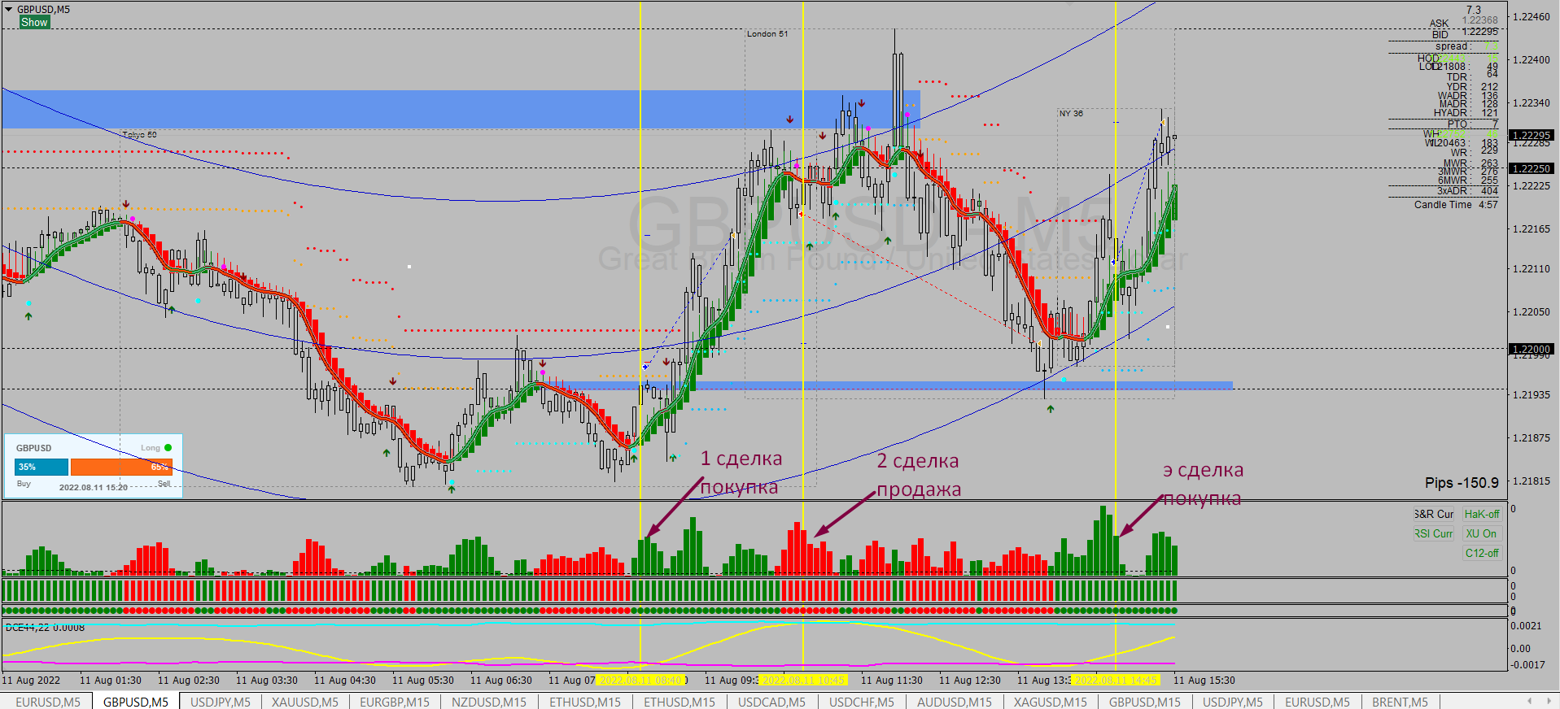This screenshot has height=709, width=1560.
Task: Toggle the XU On indicator button
Action: click(1482, 533)
